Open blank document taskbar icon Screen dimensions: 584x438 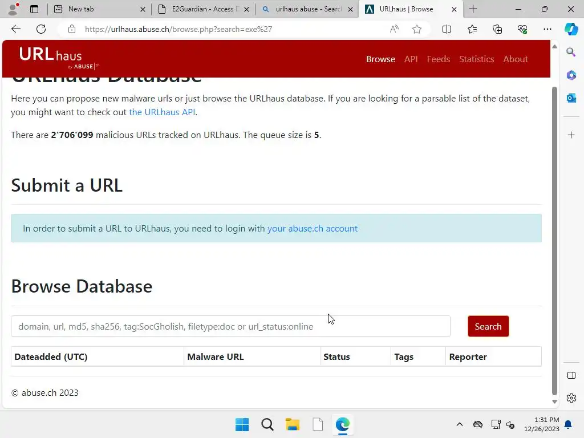[318, 424]
